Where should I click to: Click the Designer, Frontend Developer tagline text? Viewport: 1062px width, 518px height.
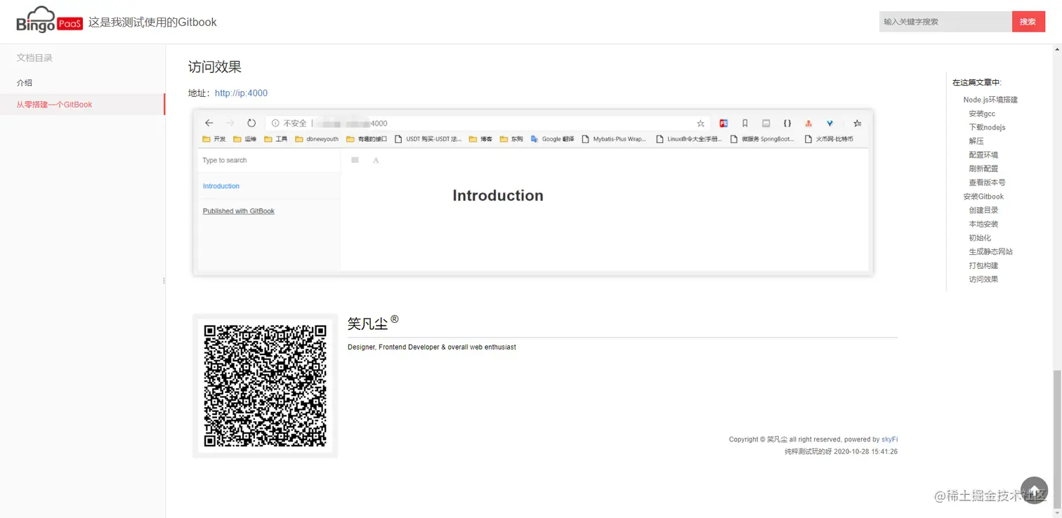click(x=432, y=347)
